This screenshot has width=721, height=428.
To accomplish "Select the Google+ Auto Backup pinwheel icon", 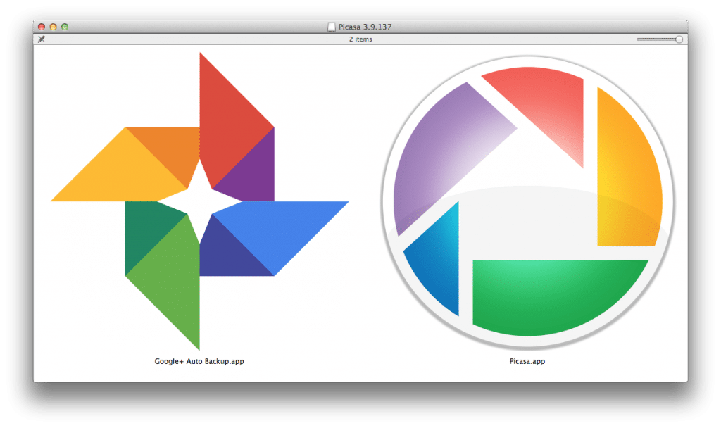I will 199,201.
